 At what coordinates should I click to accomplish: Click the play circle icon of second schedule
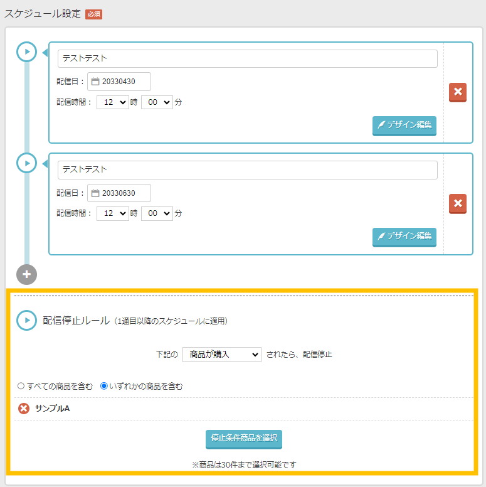pyautogui.click(x=26, y=163)
